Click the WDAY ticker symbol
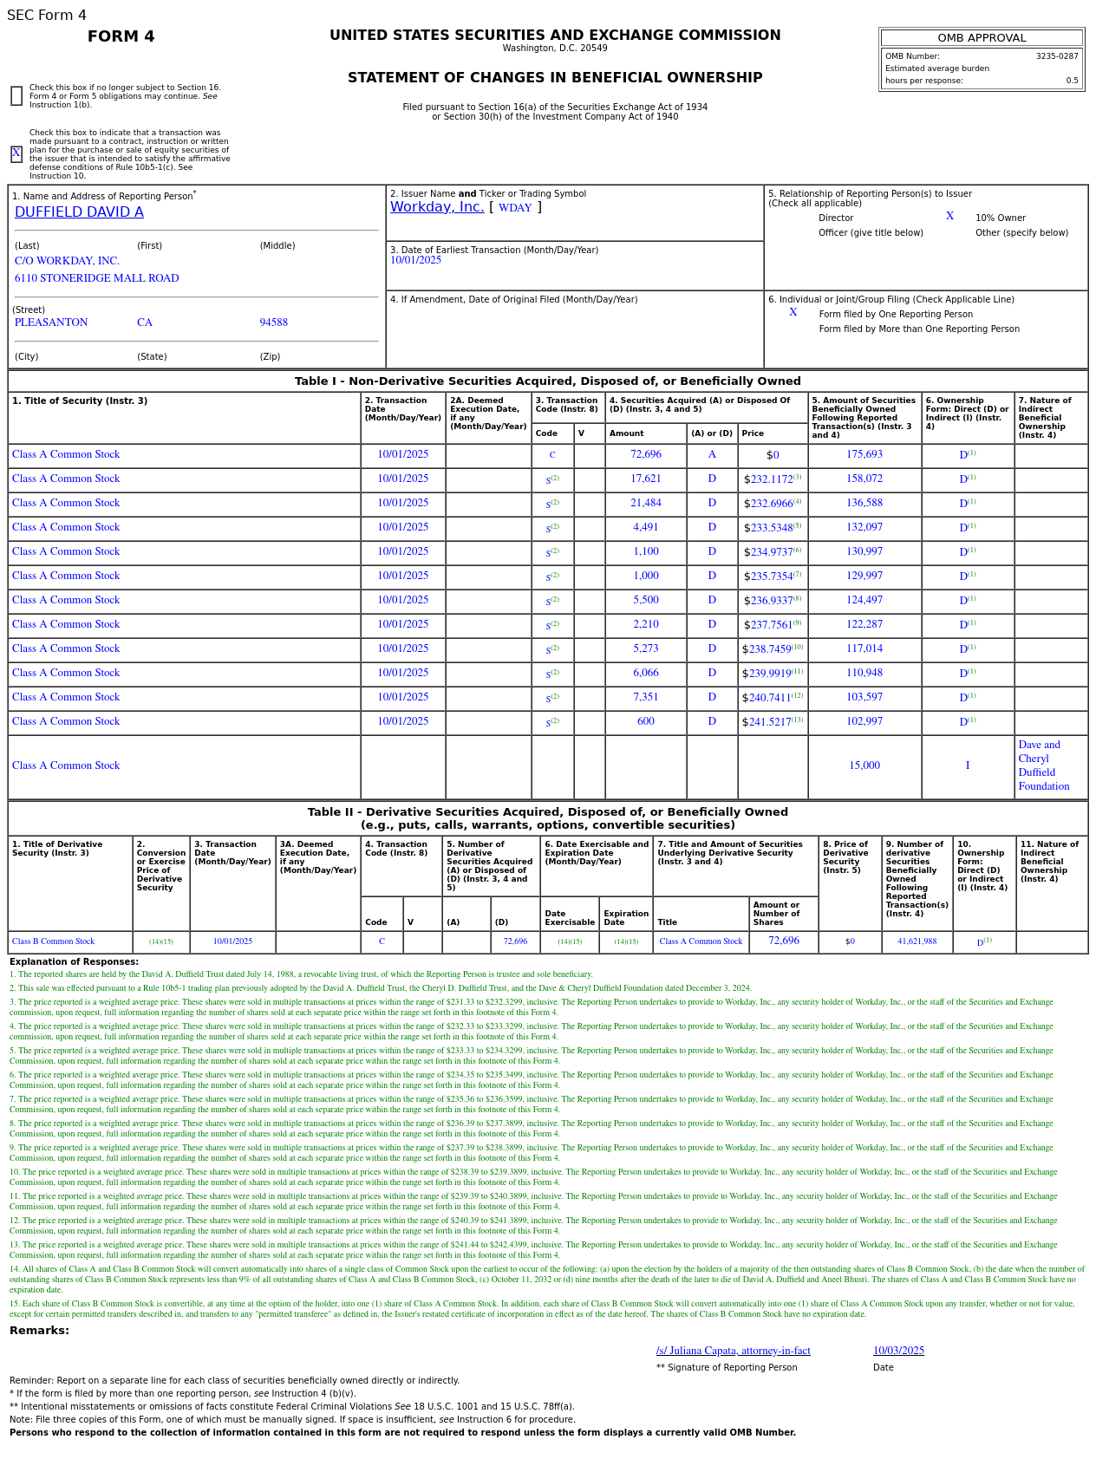The image size is (1096, 1459). tap(515, 208)
